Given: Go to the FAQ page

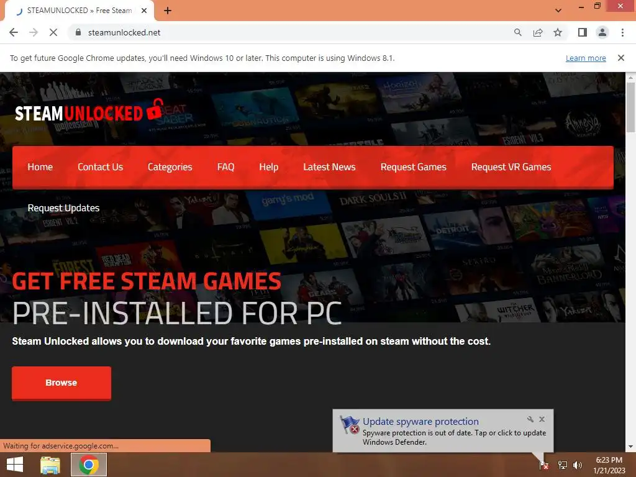Looking at the screenshot, I should pyautogui.click(x=225, y=167).
